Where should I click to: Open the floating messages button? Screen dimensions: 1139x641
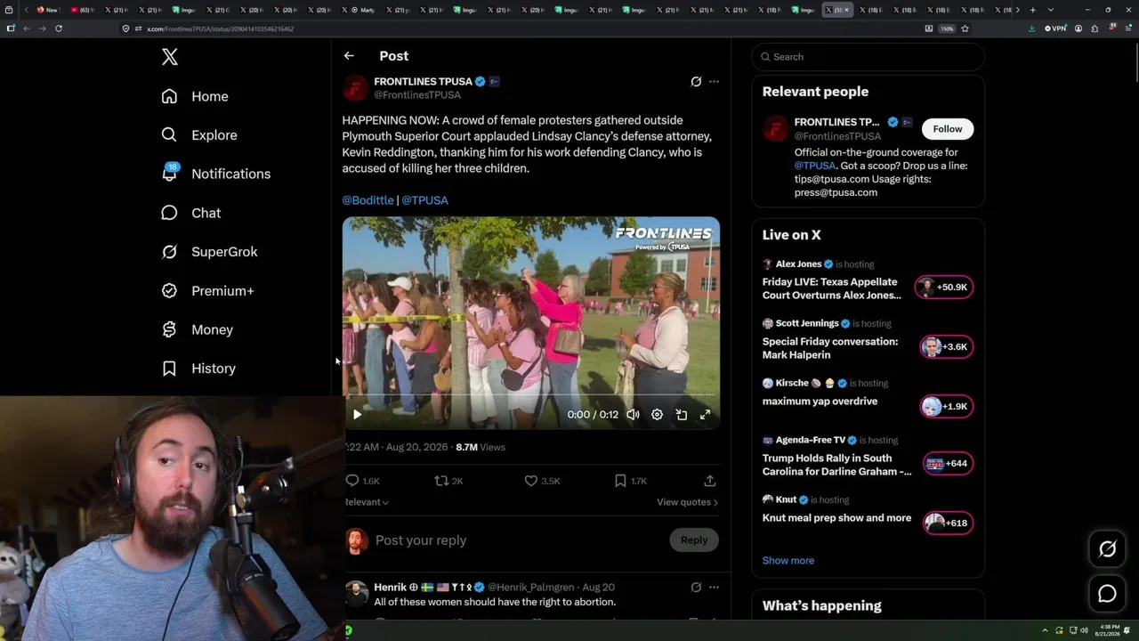[1107, 594]
